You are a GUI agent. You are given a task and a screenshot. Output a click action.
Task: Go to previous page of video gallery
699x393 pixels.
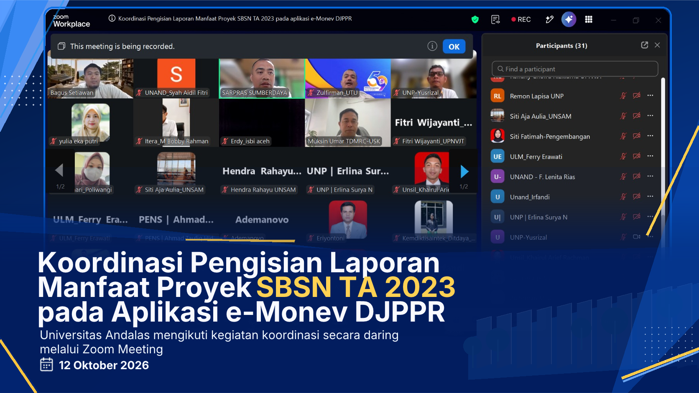coord(59,170)
